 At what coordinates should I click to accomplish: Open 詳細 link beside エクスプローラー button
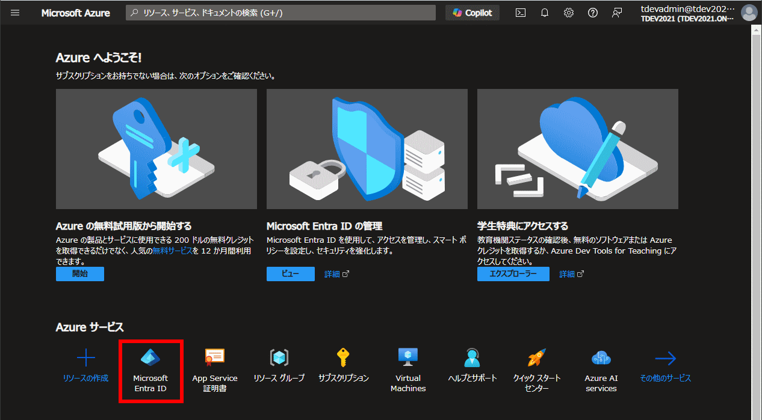pyautogui.click(x=571, y=274)
